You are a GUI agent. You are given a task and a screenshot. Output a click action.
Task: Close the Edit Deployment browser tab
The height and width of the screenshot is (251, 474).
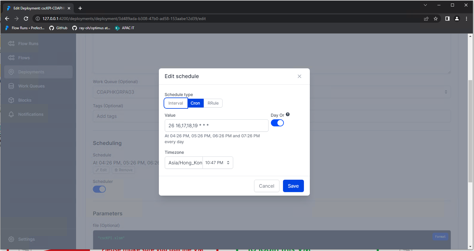click(69, 8)
